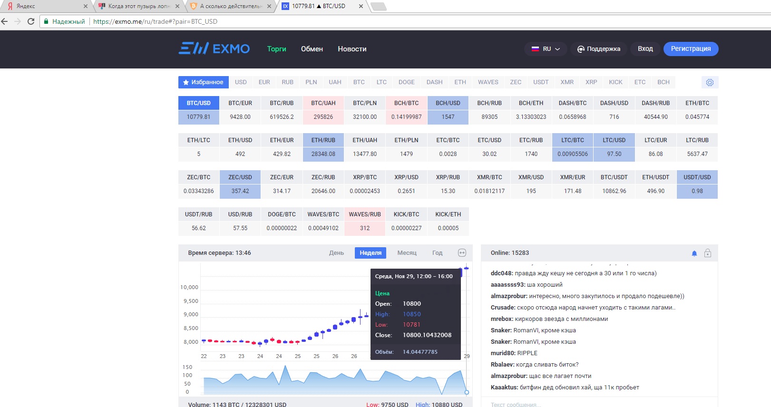Open the RU language dropdown
Image resolution: width=771 pixels, height=407 pixels.
click(546, 49)
